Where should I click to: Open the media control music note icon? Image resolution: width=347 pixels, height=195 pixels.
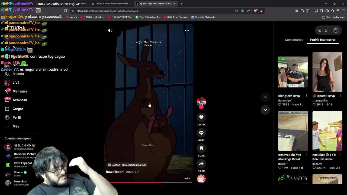coord(316,11)
